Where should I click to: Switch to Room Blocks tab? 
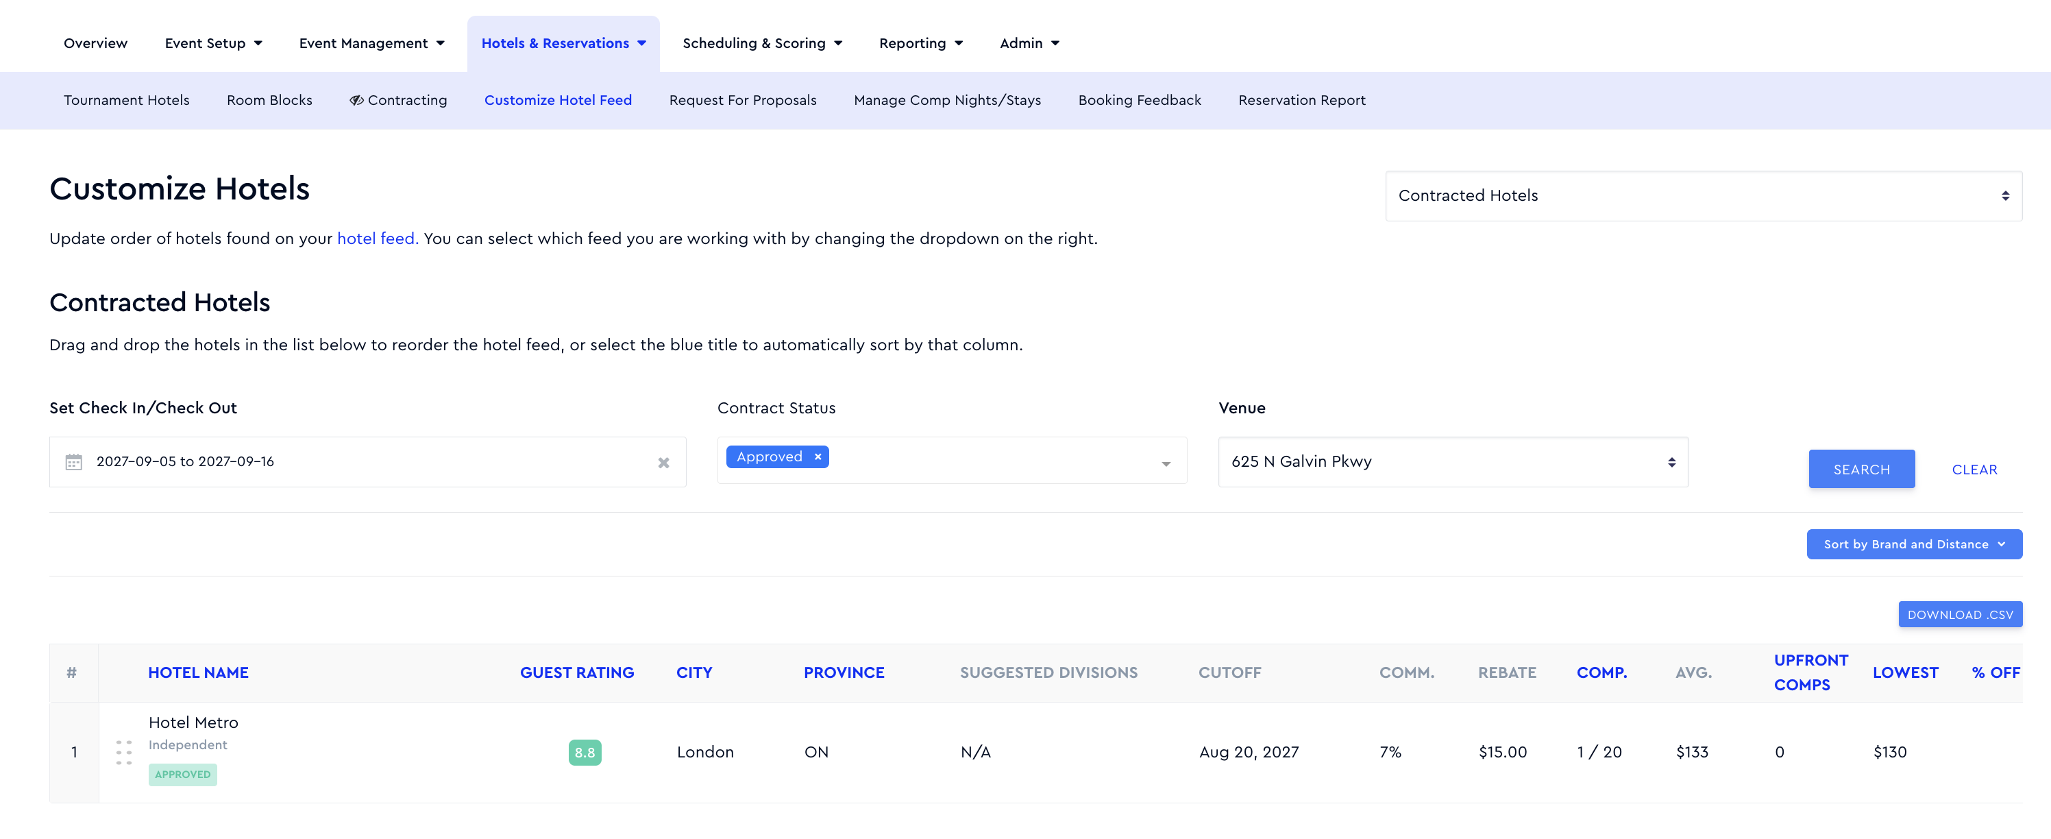click(269, 100)
